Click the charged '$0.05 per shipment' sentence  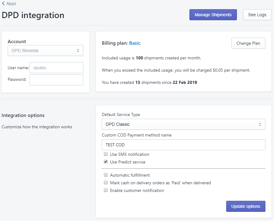(x=176, y=70)
